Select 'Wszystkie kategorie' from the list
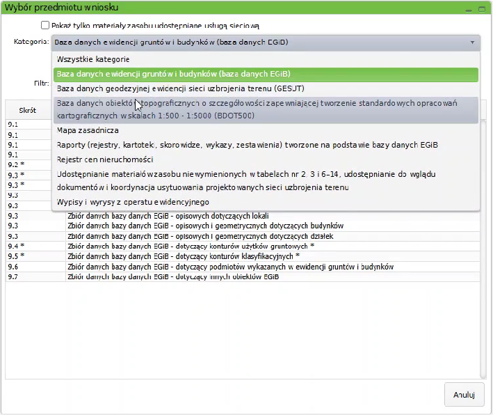Screen dimensions: 493x415 [93, 59]
